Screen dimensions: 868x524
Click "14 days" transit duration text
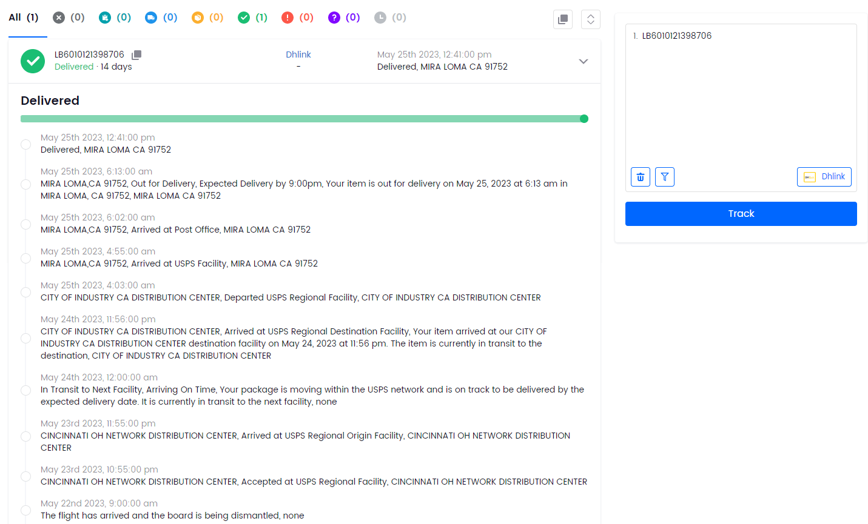tap(116, 67)
